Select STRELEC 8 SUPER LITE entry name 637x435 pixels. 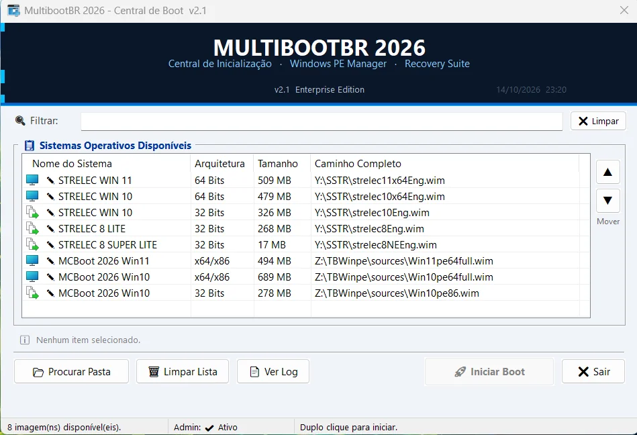(107, 245)
